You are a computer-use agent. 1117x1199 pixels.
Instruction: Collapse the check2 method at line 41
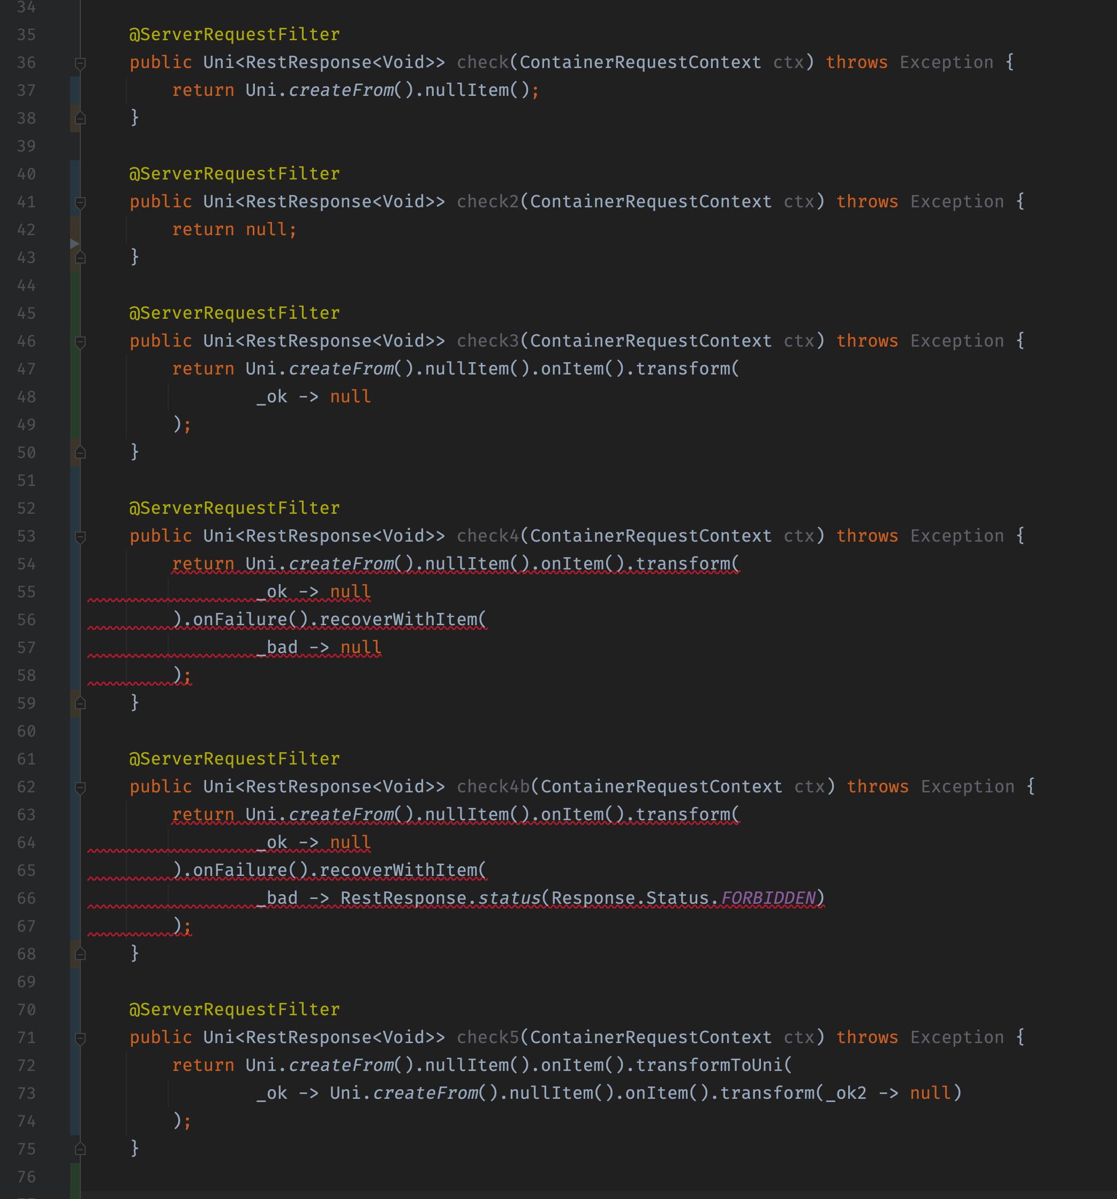pos(80,202)
